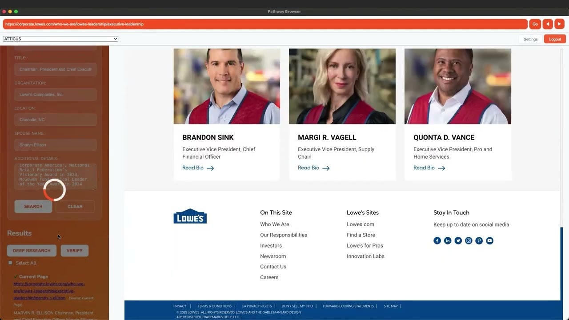Open Site Map link
Image resolution: width=569 pixels, height=320 pixels.
[391, 306]
